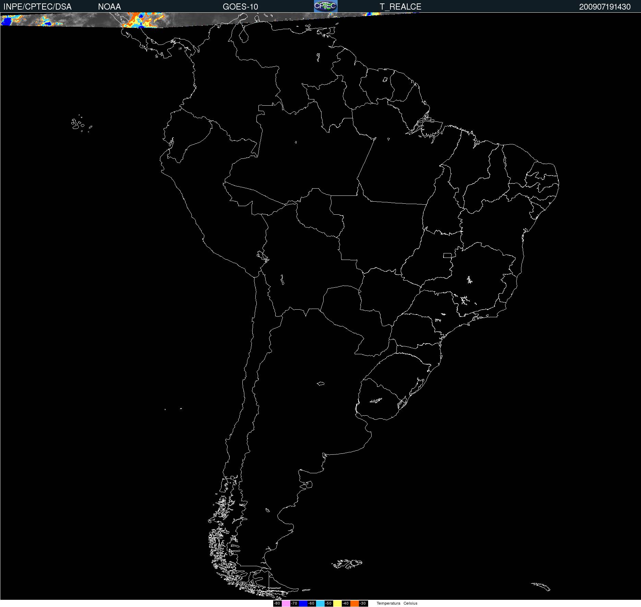Viewport: 641px width, 607px height.
Task: Click the Temperatura Celsius legend caption
Action: [397, 604]
